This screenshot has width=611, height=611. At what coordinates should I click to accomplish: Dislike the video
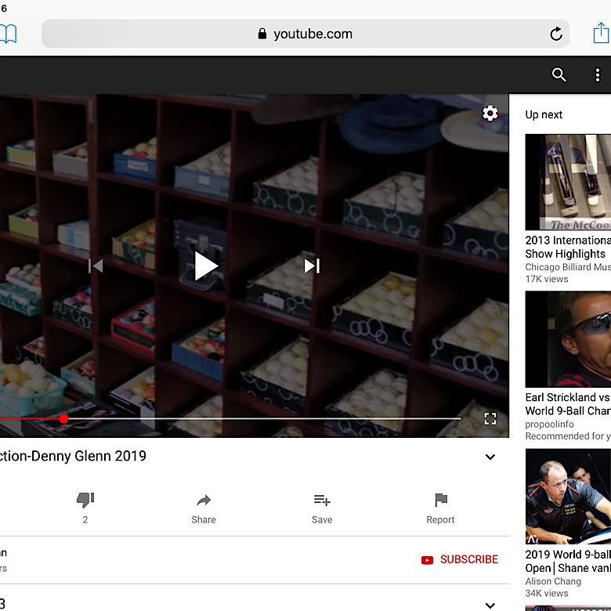[85, 501]
